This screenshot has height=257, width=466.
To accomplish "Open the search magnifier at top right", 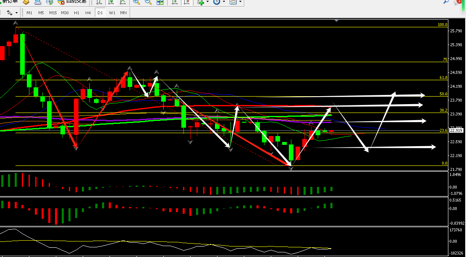I will [446, 2].
